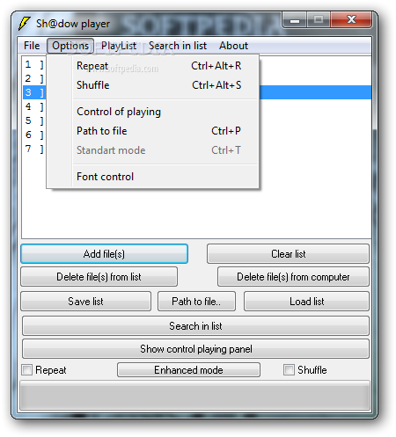Minimize the Sh@dow player window
Image resolution: width=396 pixels, height=437 pixels.
coord(295,20)
